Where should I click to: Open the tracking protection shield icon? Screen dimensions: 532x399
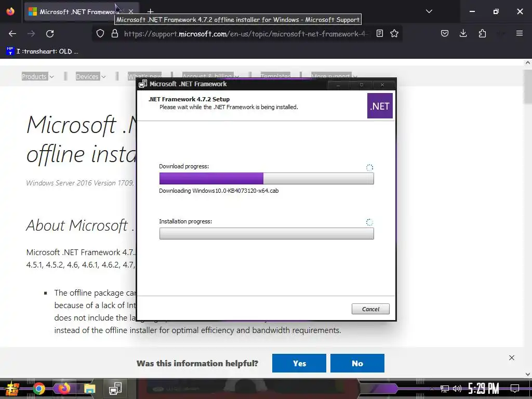100,33
